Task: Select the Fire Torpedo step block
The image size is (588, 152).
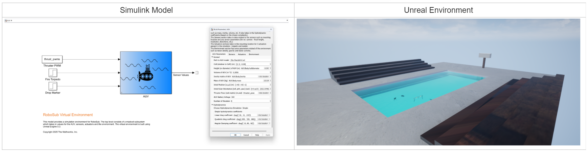Action: click(53, 72)
